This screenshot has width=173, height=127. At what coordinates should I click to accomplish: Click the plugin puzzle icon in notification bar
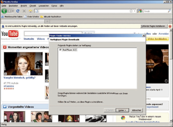(3, 26)
